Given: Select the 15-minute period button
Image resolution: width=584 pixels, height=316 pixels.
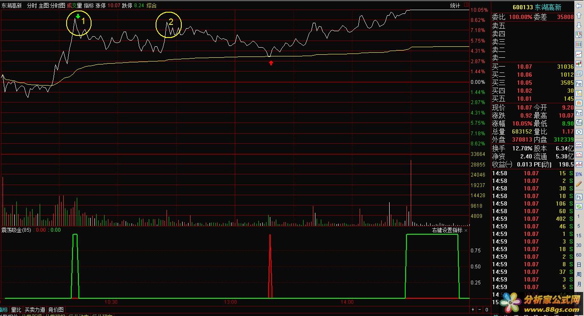Looking at the screenshot, I should pos(579,235).
